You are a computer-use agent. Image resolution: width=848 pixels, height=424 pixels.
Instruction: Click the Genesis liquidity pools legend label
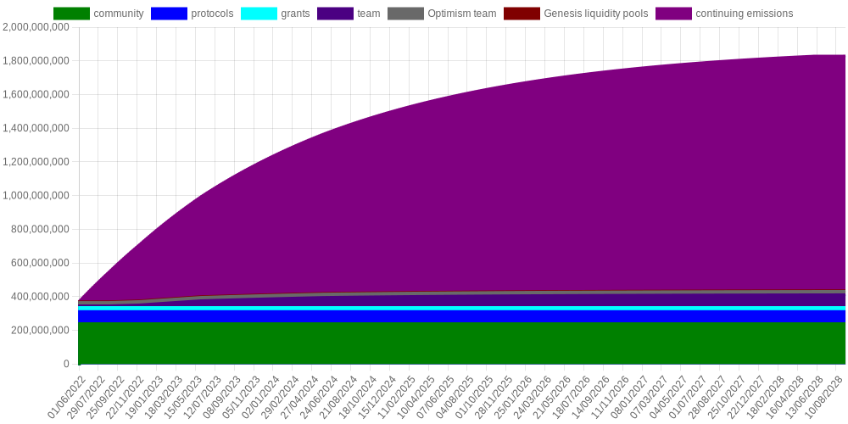pos(596,14)
